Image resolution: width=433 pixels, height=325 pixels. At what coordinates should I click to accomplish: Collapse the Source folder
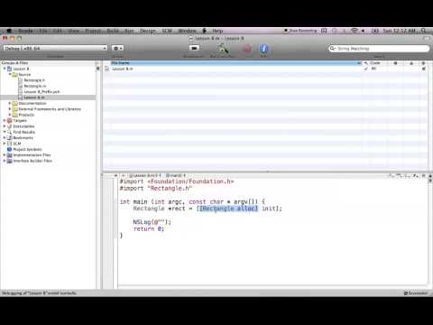coord(10,74)
